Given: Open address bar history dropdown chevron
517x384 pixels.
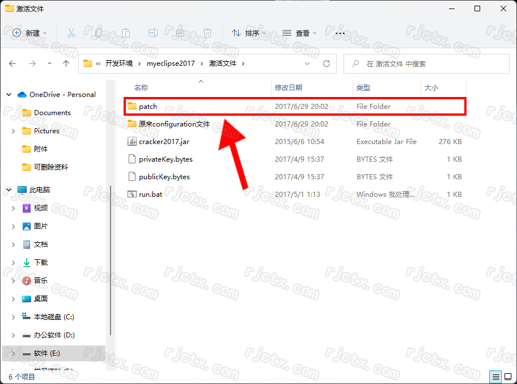Looking at the screenshot, I should pyautogui.click(x=307, y=64).
